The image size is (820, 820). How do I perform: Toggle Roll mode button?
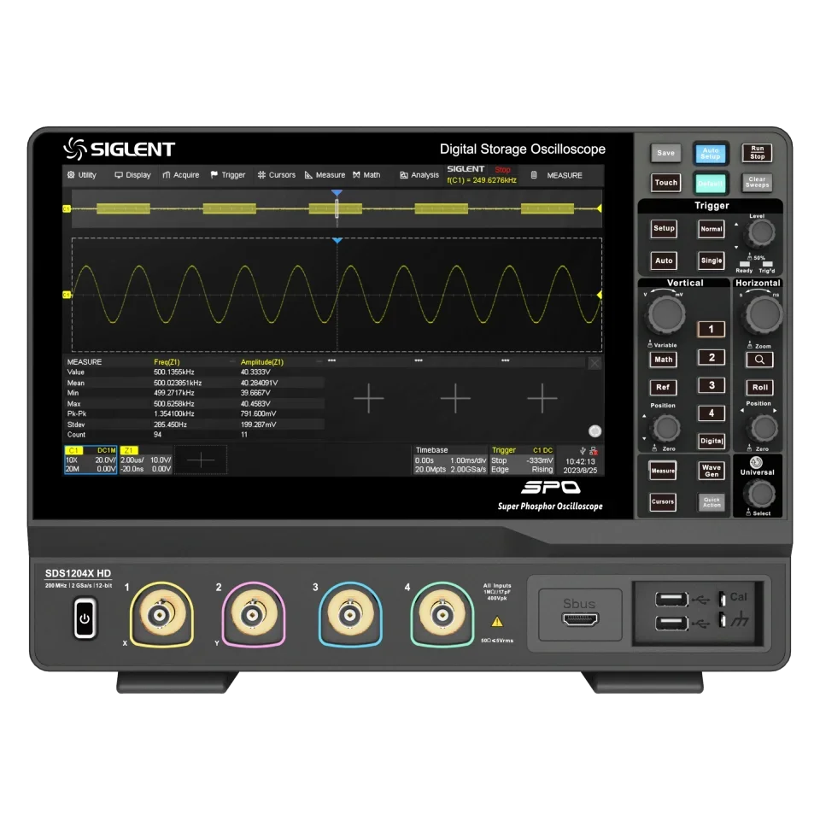click(x=760, y=388)
